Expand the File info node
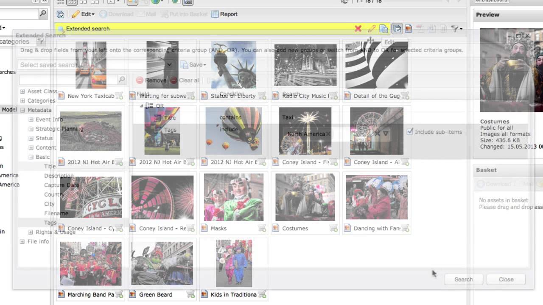The height and width of the screenshot is (305, 543). tap(22, 241)
